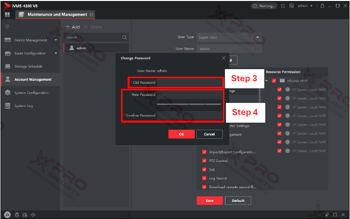Toggle Import/Export Configuration permission
Screen dimensions: 350x219
click(x=204, y=152)
